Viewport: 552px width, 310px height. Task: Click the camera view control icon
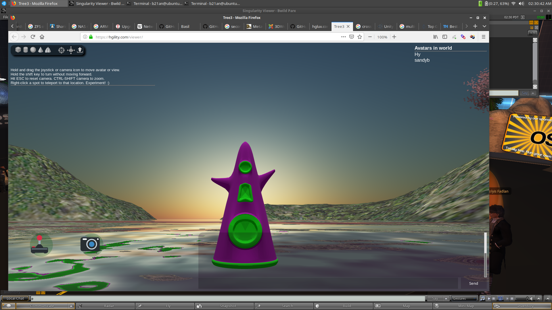tap(90, 244)
